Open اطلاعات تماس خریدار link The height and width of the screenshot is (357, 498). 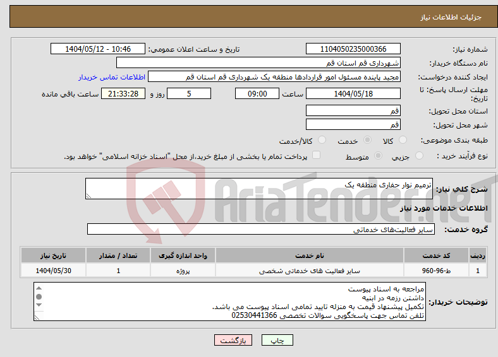[112, 77]
